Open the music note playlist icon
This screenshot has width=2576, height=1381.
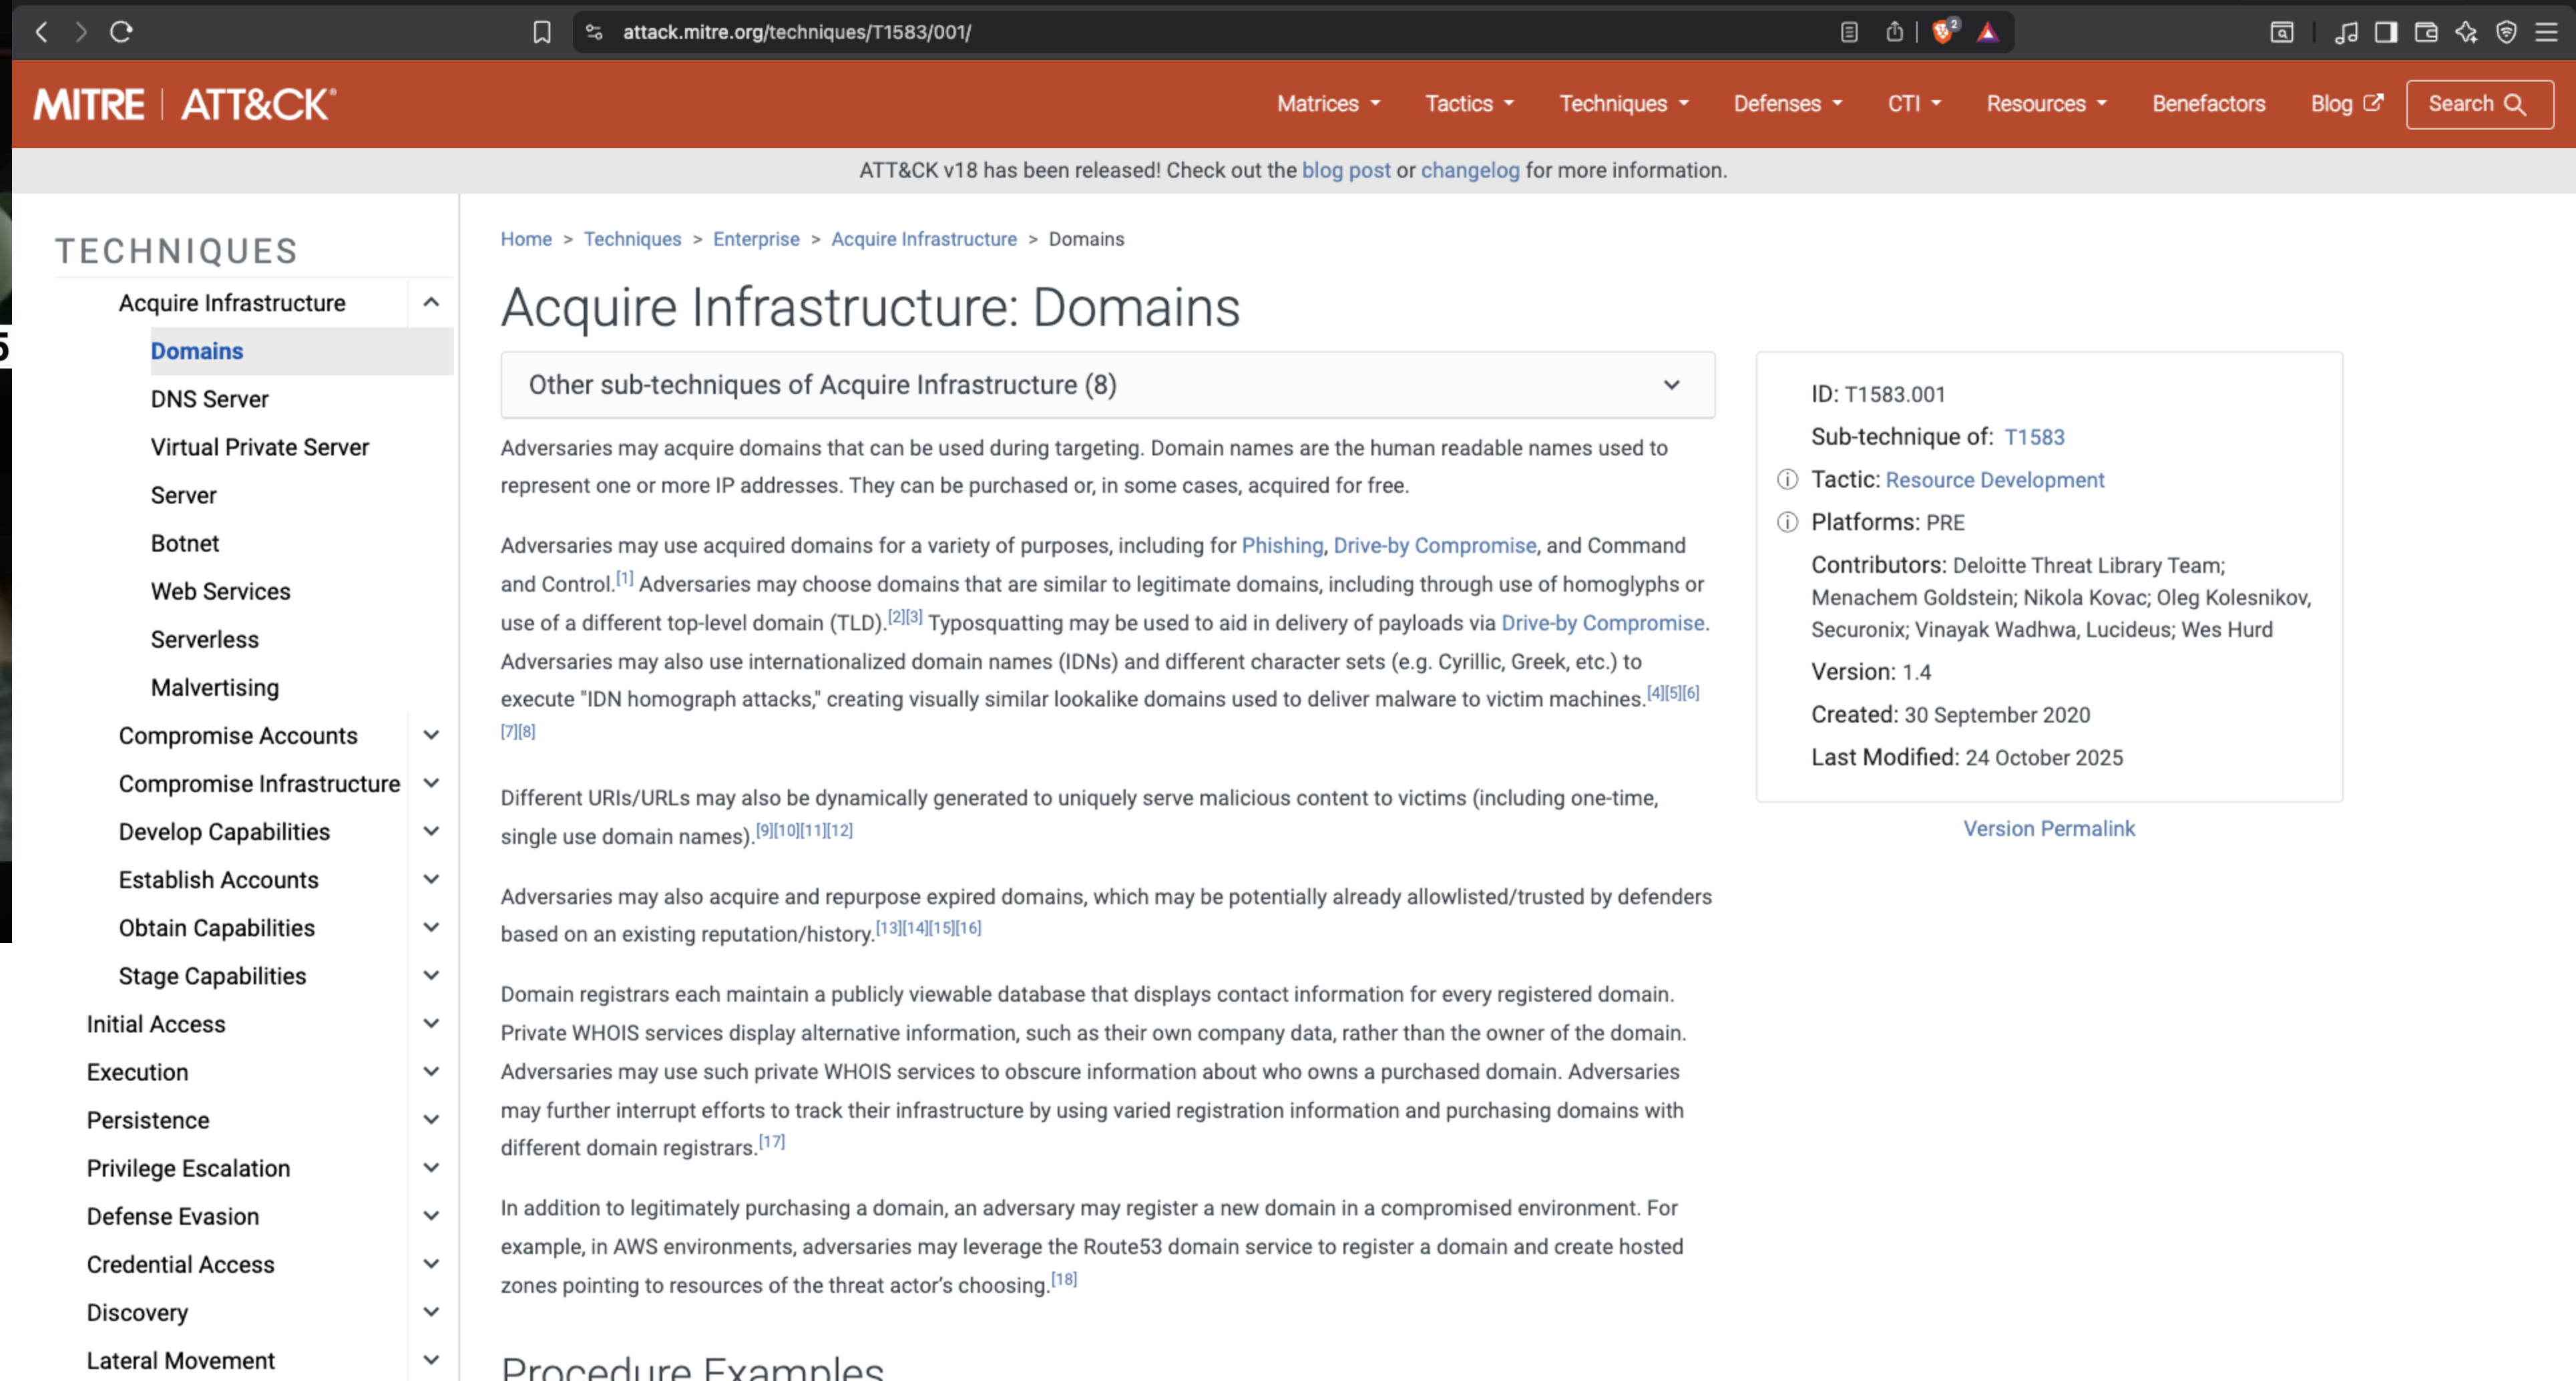pos(2346,32)
